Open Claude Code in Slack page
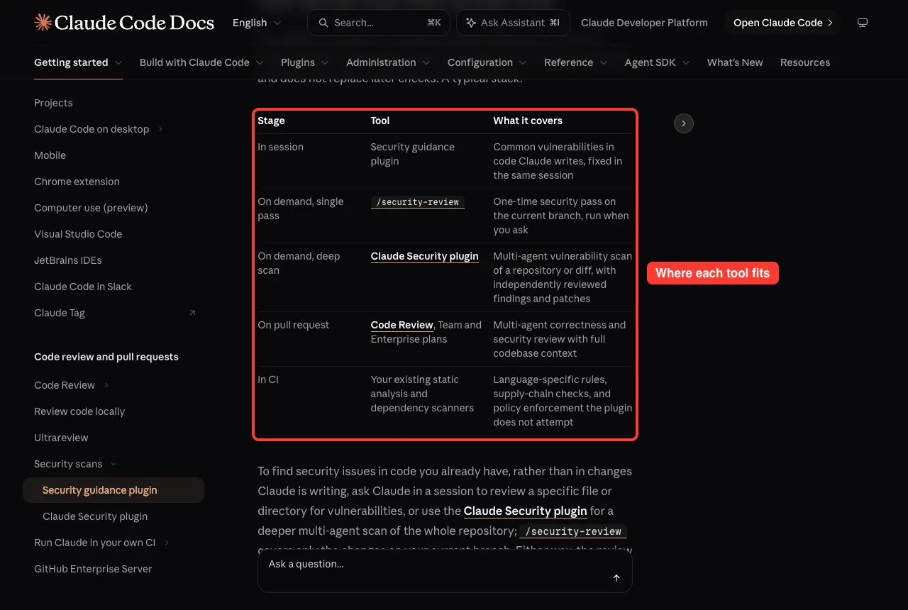The image size is (908, 610). point(83,287)
